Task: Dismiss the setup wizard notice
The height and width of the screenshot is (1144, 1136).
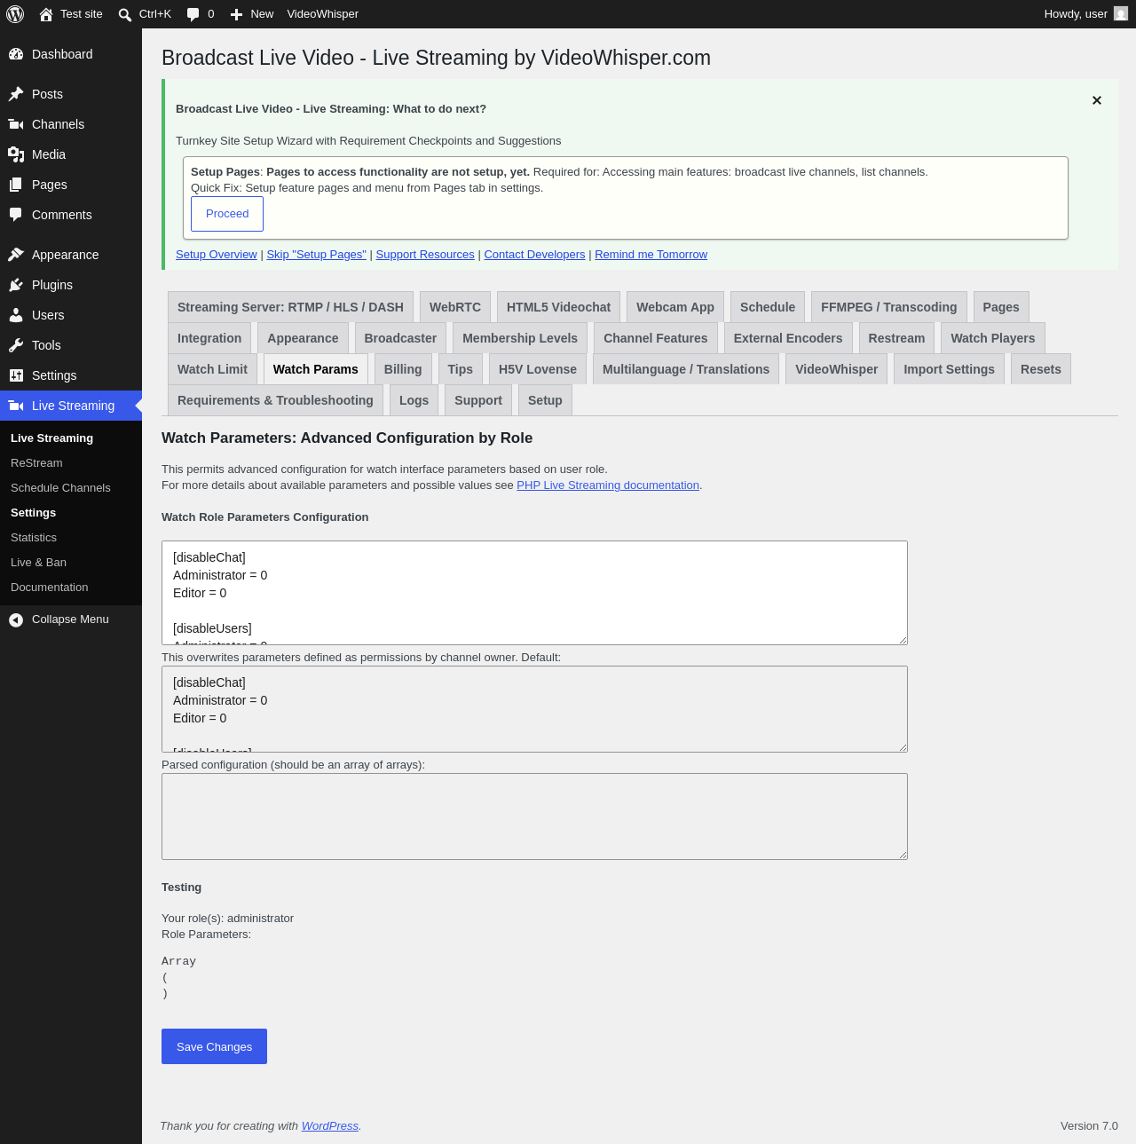Action: point(1097,100)
